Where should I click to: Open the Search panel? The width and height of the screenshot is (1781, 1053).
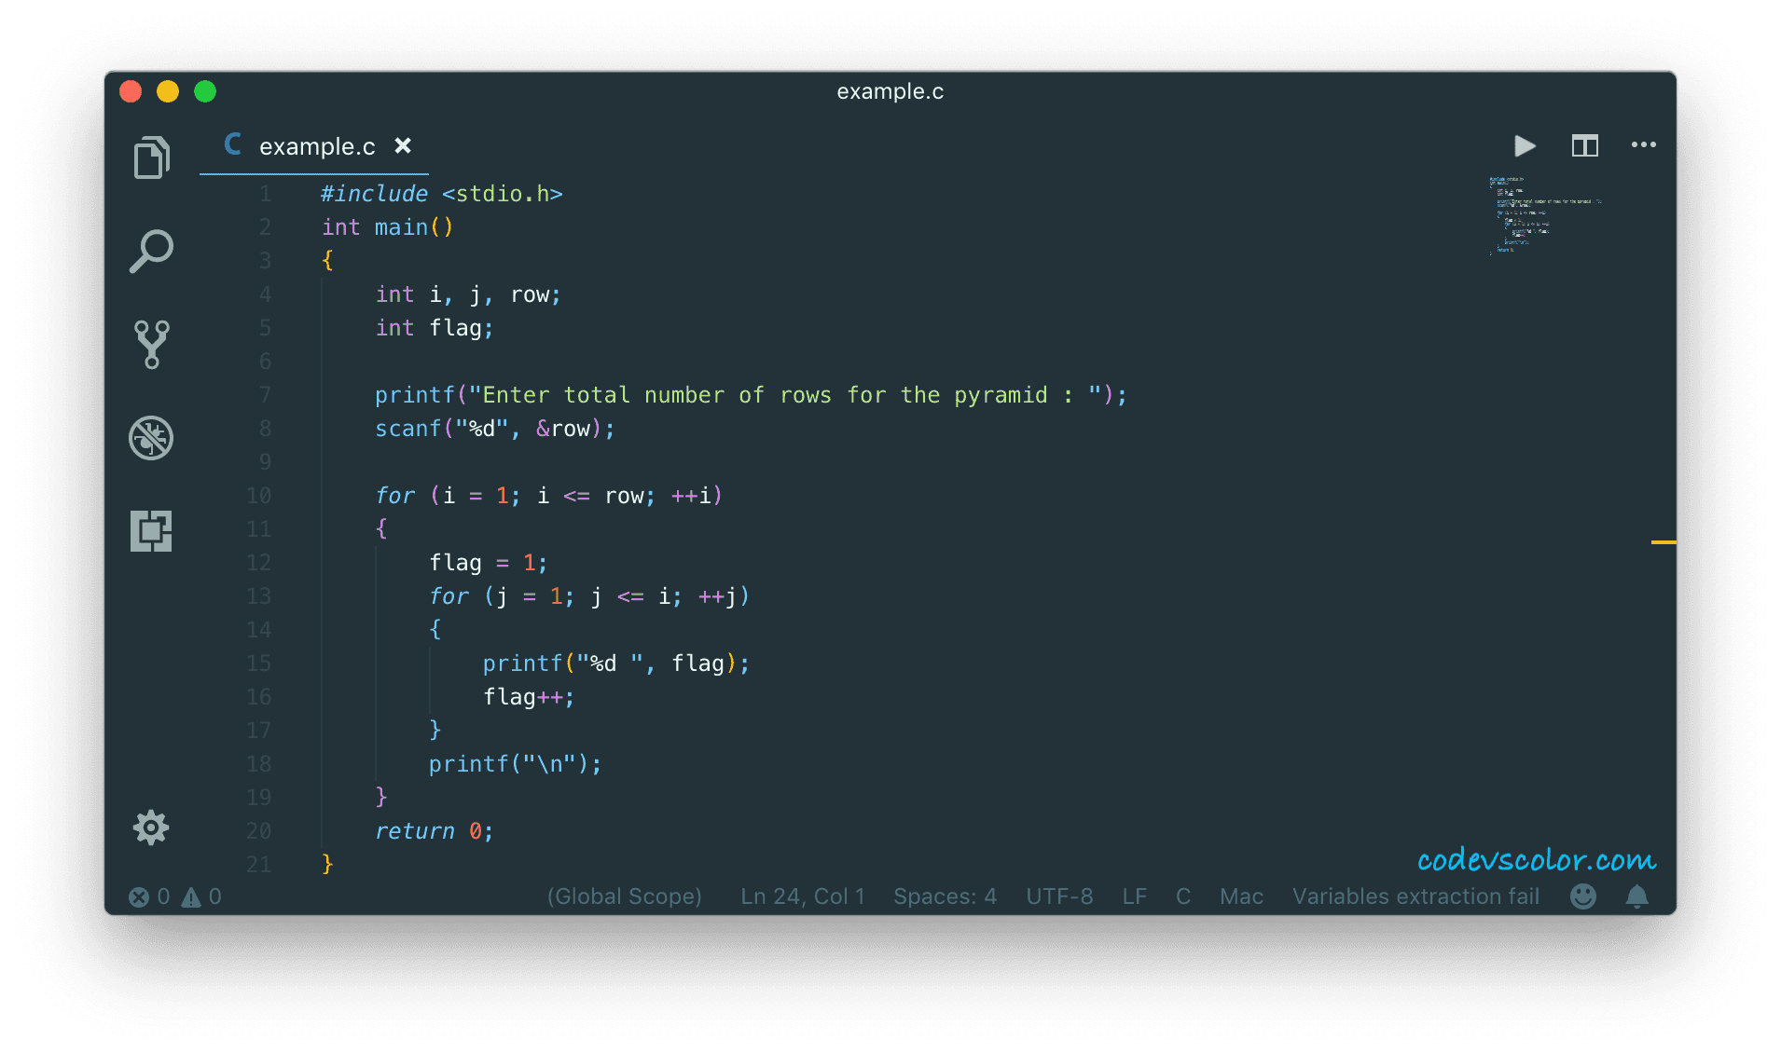[x=151, y=251]
